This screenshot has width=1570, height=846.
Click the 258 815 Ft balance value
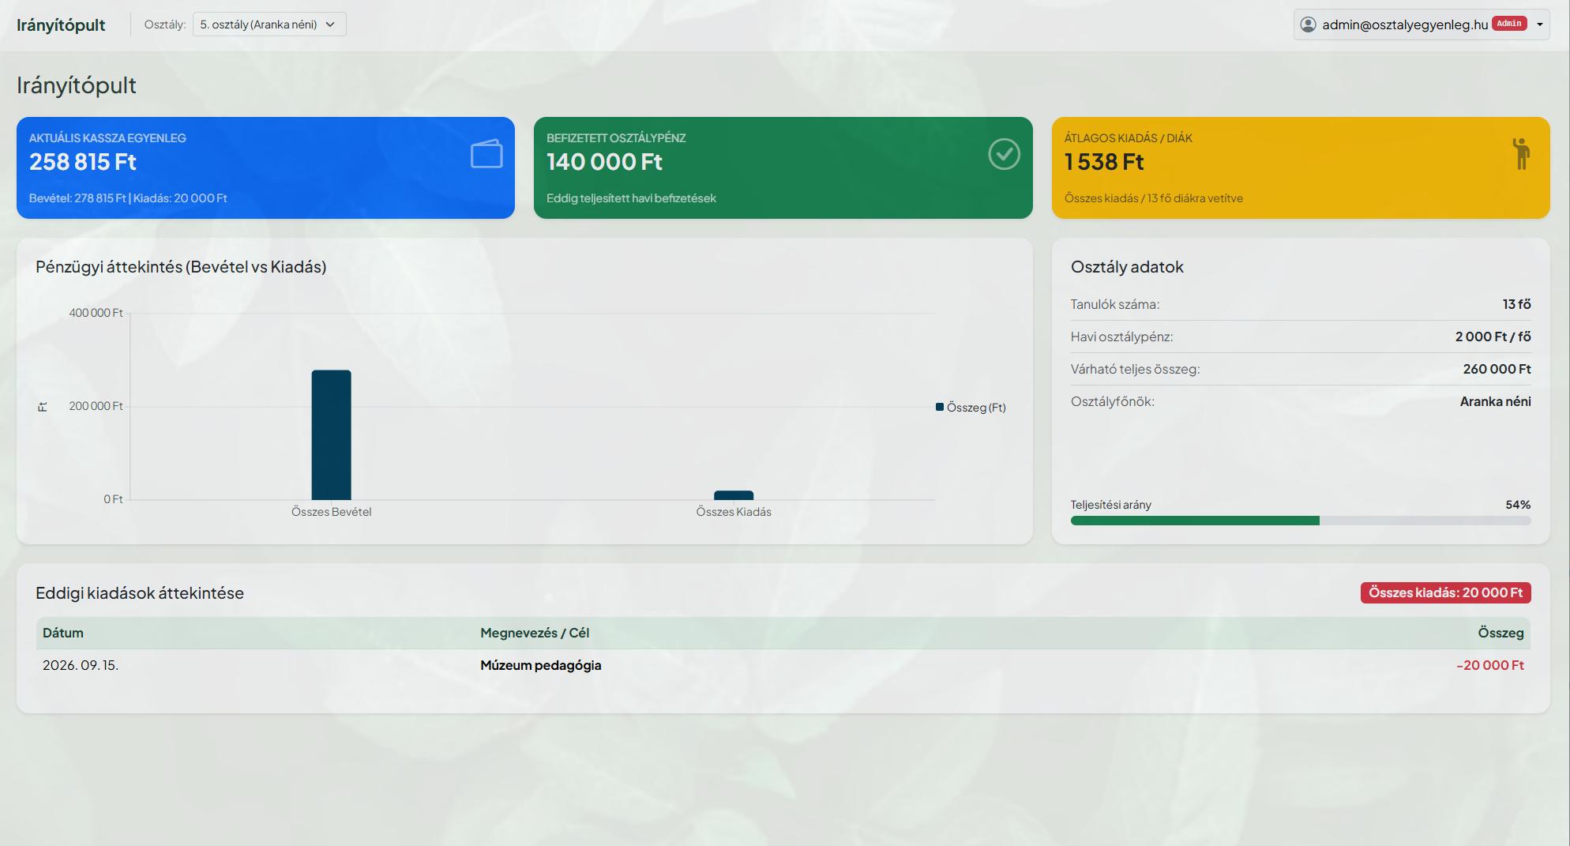point(83,162)
